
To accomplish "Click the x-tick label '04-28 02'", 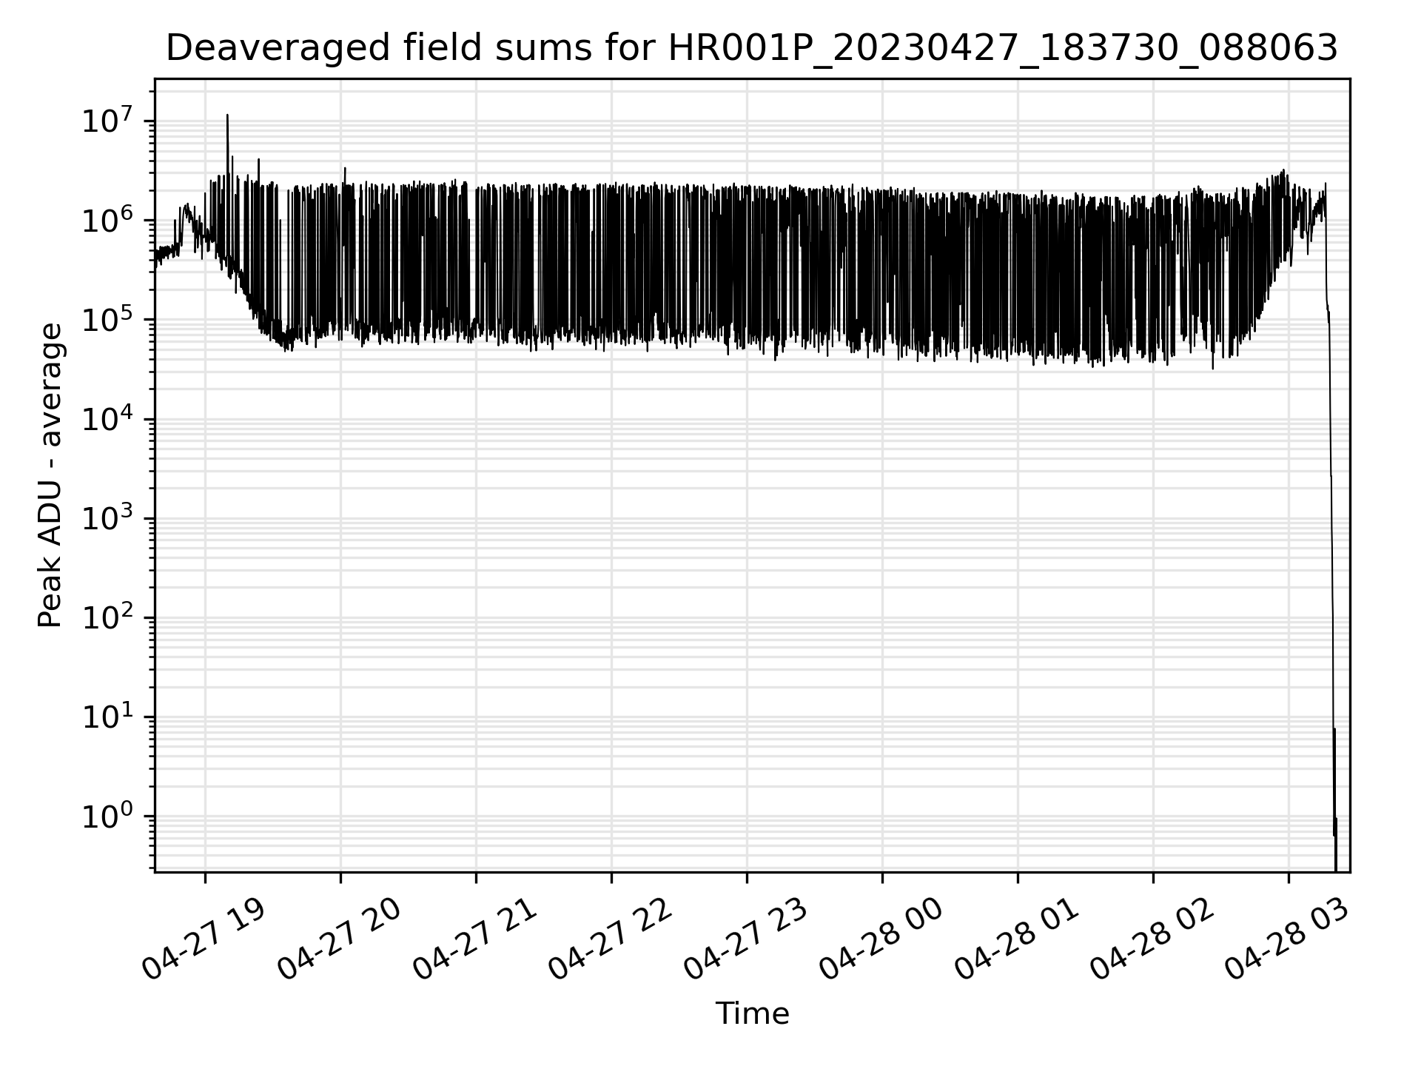I will (x=1152, y=939).
